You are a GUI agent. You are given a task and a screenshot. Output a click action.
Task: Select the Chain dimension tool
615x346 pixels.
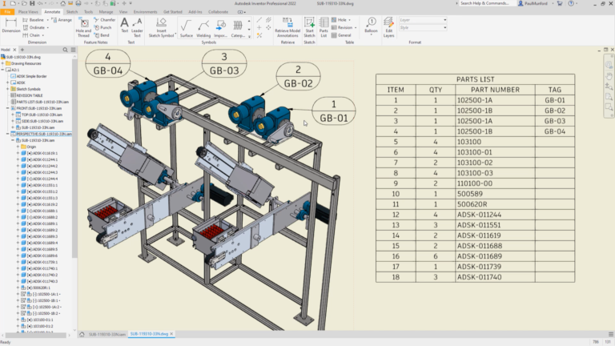[x=32, y=35]
